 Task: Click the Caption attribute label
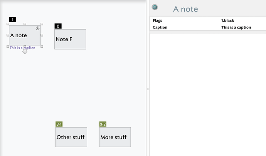click(x=160, y=27)
